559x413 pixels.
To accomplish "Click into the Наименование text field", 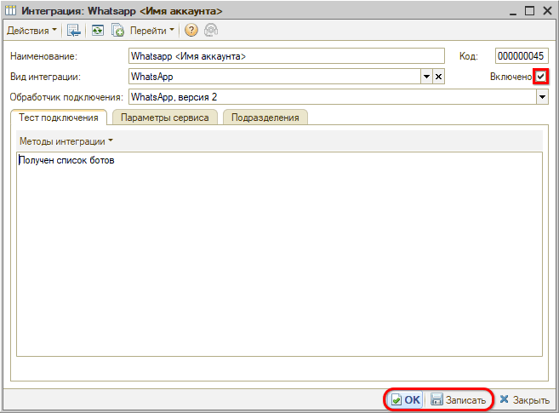I will coord(286,56).
